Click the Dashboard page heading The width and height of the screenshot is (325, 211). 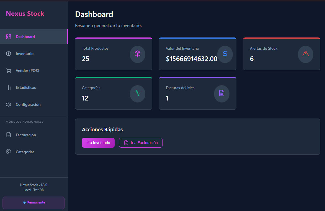pyautogui.click(x=94, y=14)
